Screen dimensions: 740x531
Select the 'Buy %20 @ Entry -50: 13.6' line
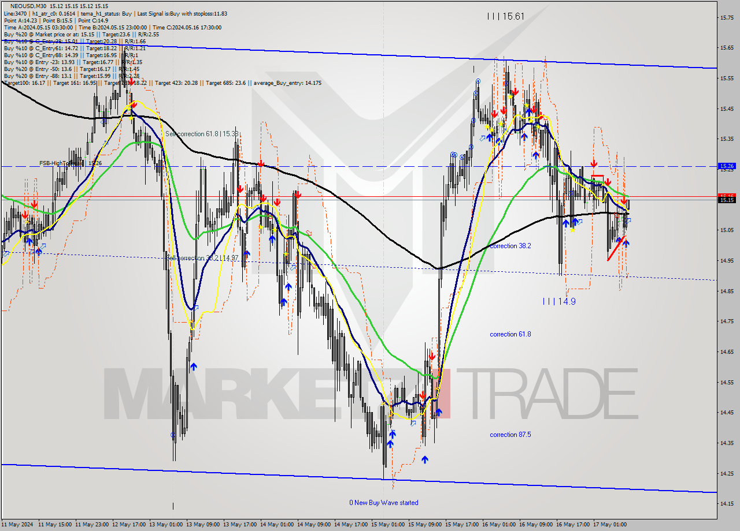(38, 69)
